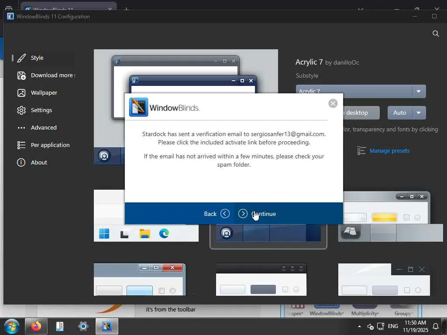Click the Back button in dialog
Viewport: 447px width, 335px height.
click(217, 214)
